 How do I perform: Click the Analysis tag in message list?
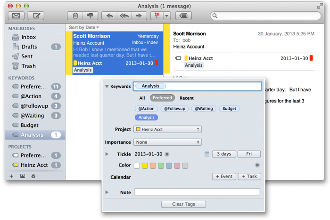(x=83, y=70)
